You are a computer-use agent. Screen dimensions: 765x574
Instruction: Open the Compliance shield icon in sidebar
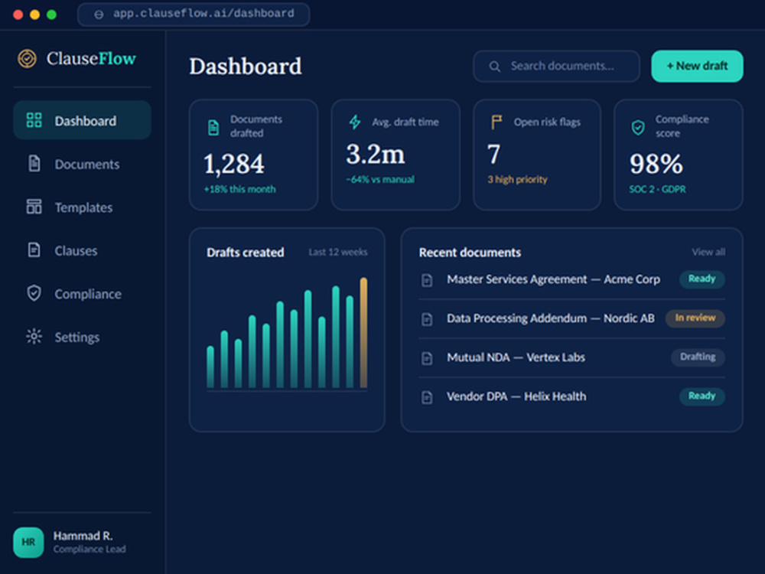click(34, 293)
